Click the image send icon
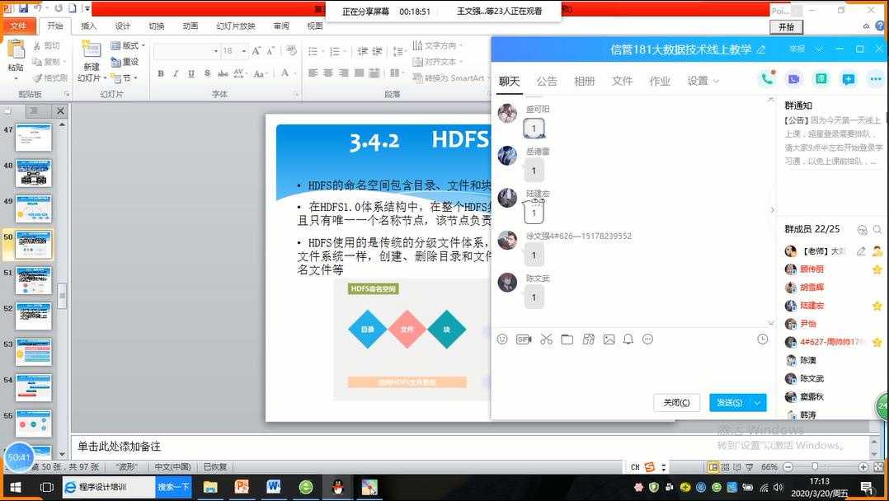Image resolution: width=889 pixels, height=501 pixels. point(609,339)
